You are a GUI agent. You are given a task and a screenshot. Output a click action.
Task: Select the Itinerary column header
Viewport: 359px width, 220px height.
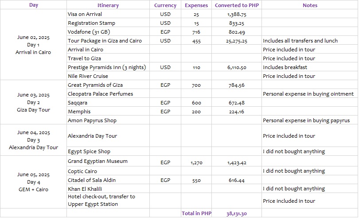pos(108,5)
